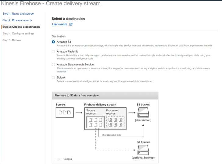
Task: Click the Splunk option label
Action: (61, 77)
